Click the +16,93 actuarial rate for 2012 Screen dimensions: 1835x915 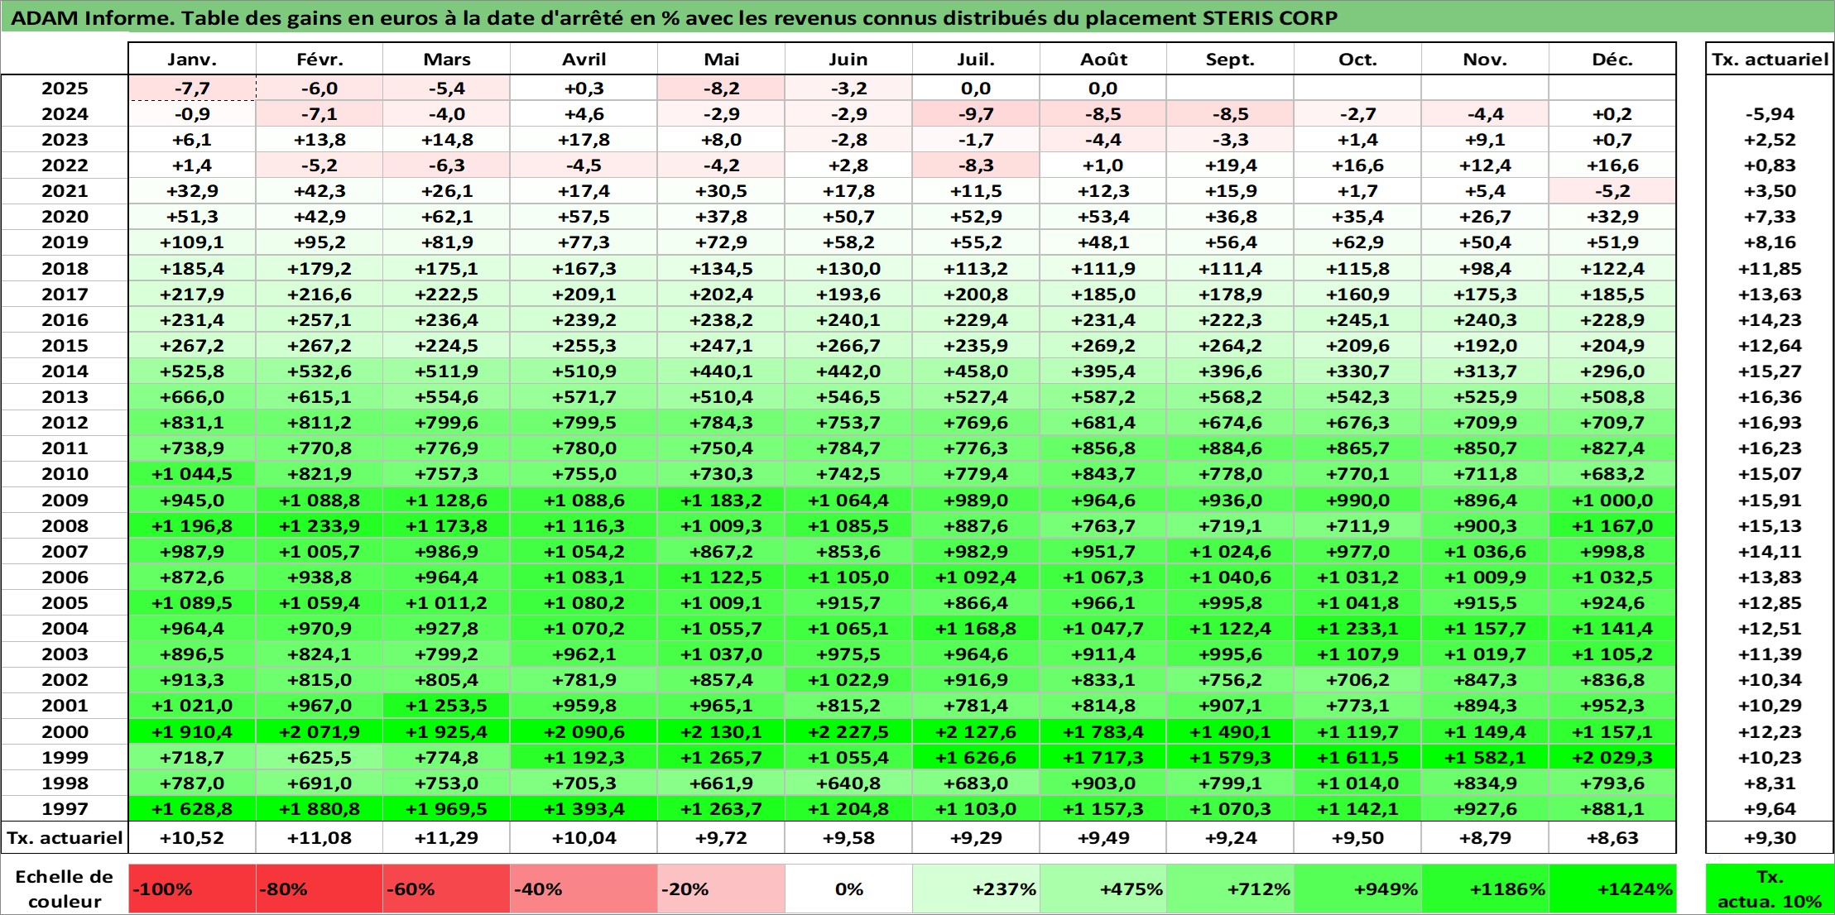click(1770, 423)
